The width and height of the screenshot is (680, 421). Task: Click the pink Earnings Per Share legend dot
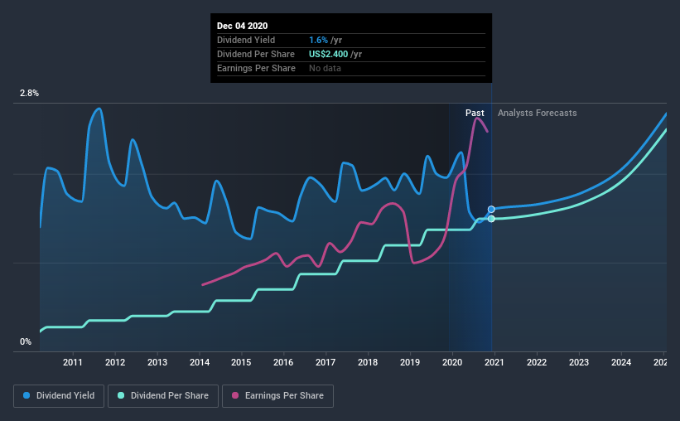point(235,395)
